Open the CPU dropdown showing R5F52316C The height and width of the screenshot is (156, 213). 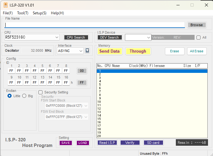pos(32,37)
